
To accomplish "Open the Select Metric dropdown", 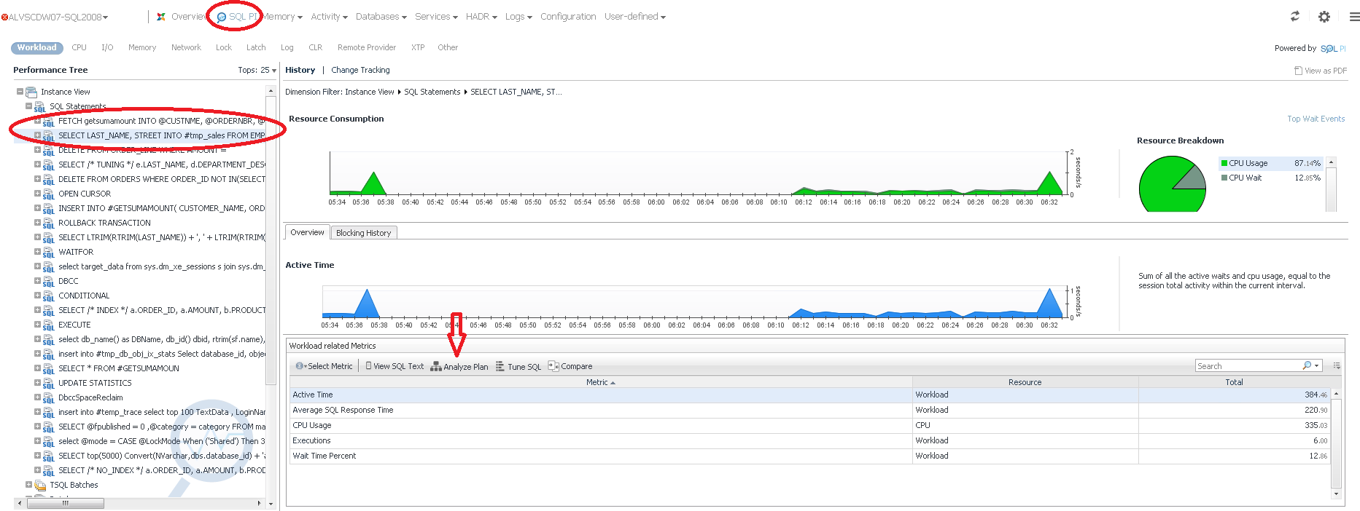I will [x=325, y=366].
